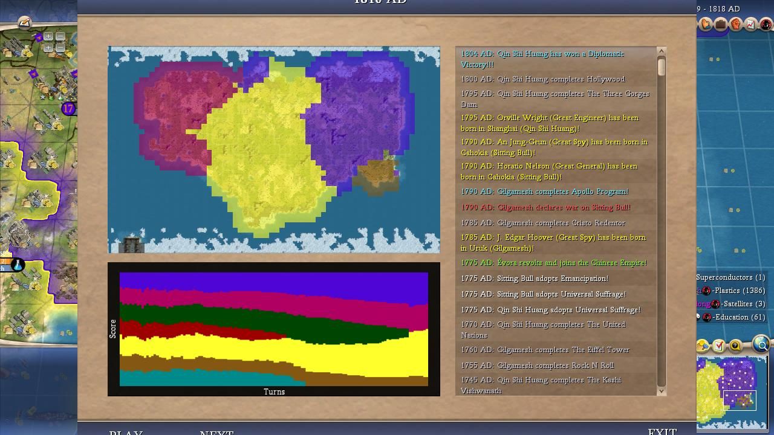
Task: Click the in-game minimap
Action: point(732,392)
